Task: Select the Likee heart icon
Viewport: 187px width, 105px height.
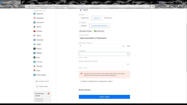Action: coord(34,71)
